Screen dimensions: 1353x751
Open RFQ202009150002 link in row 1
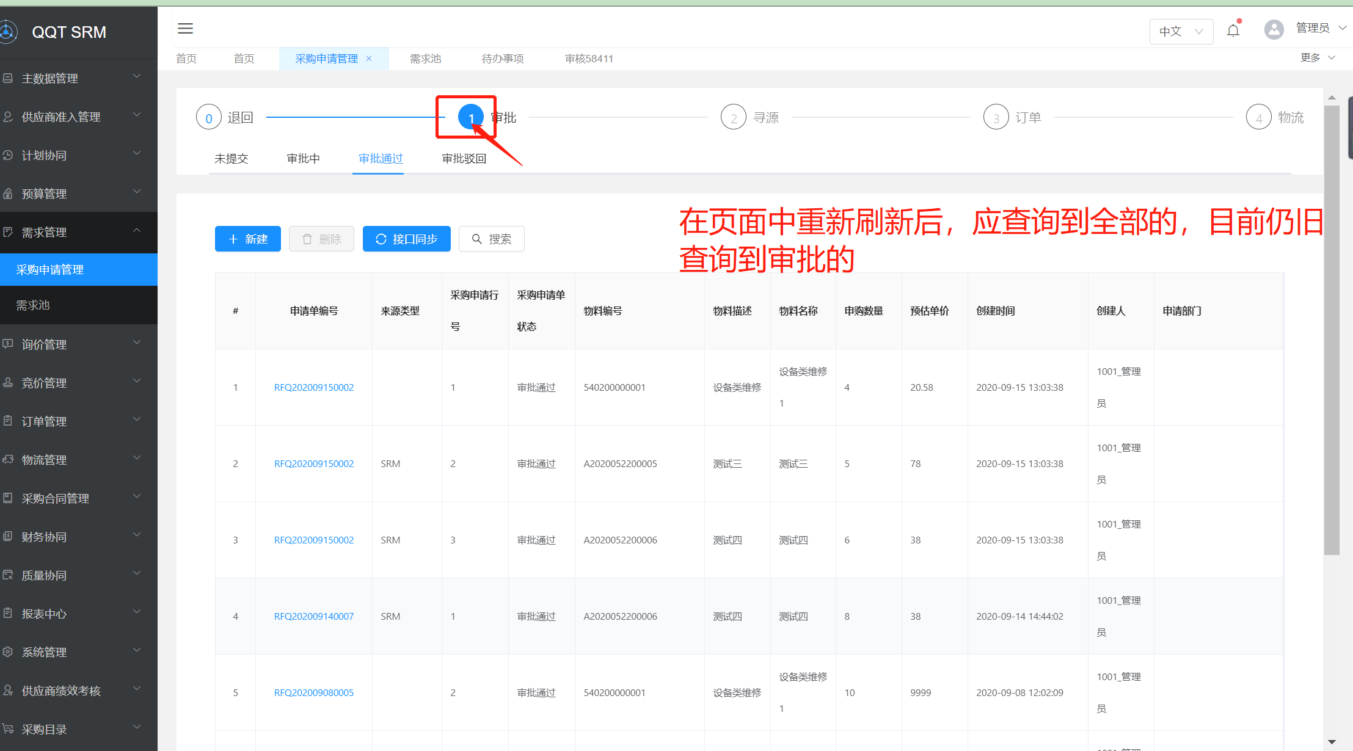(x=314, y=388)
